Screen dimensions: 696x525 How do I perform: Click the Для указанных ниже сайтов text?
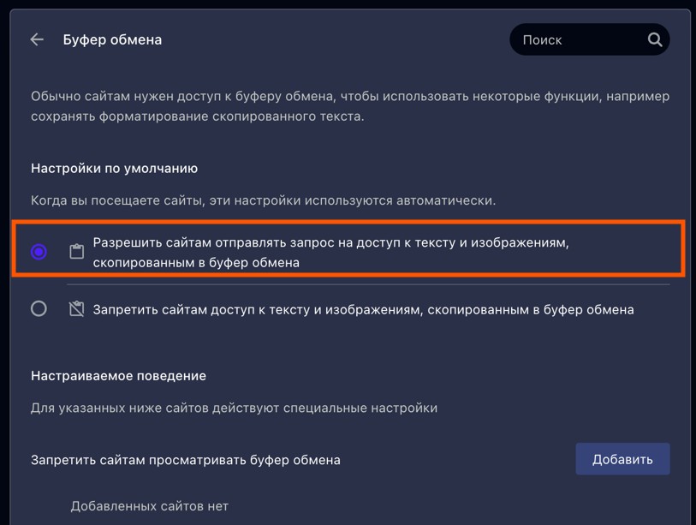[234, 408]
